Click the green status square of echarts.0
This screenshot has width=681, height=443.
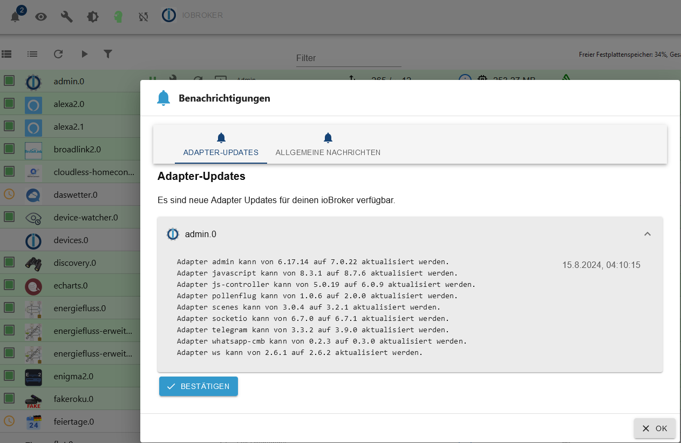pos(9,285)
